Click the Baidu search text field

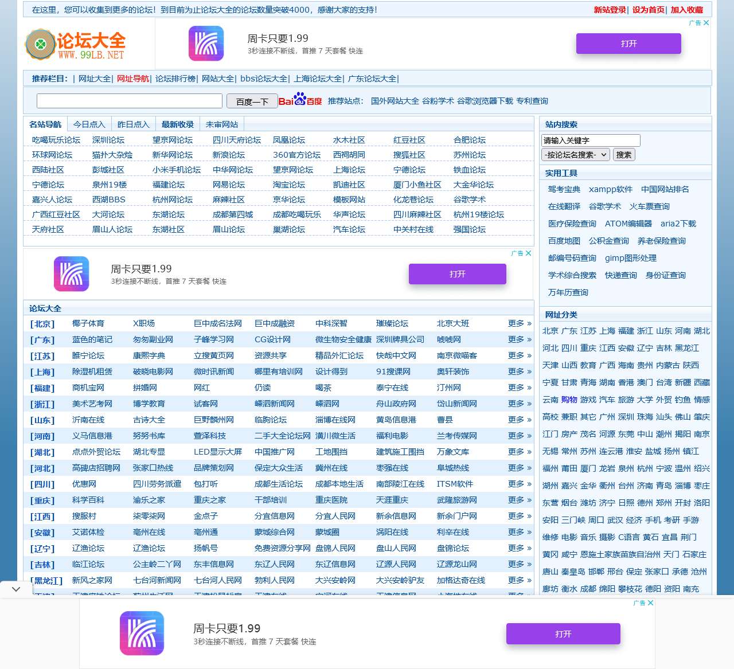(130, 101)
